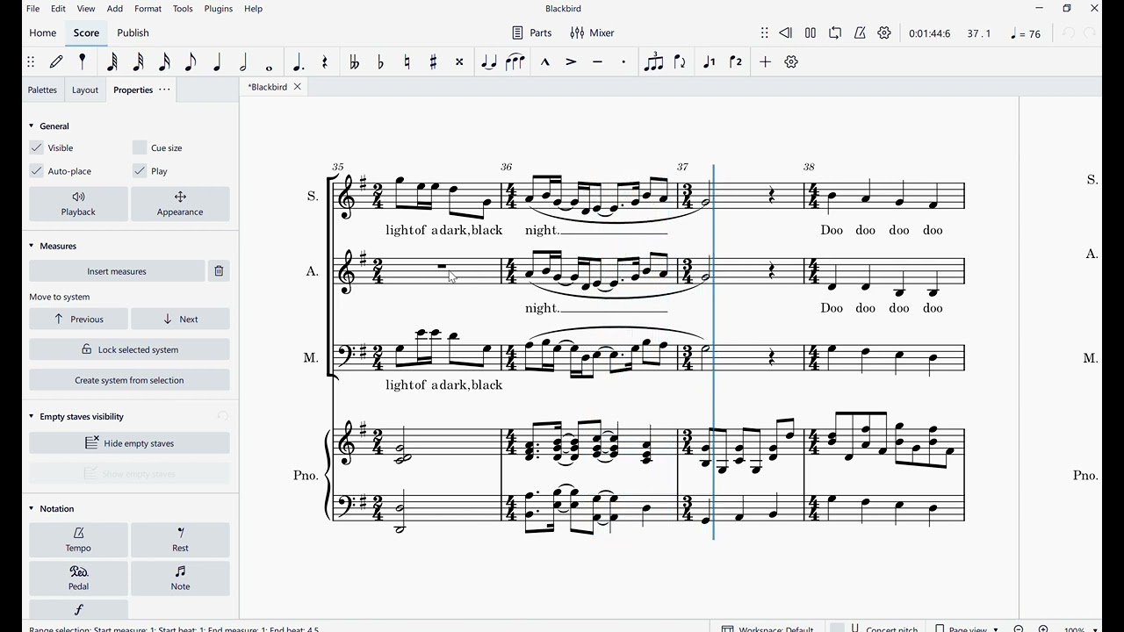The height and width of the screenshot is (632, 1124).
Task: Add an accent articulation
Action: tap(572, 62)
